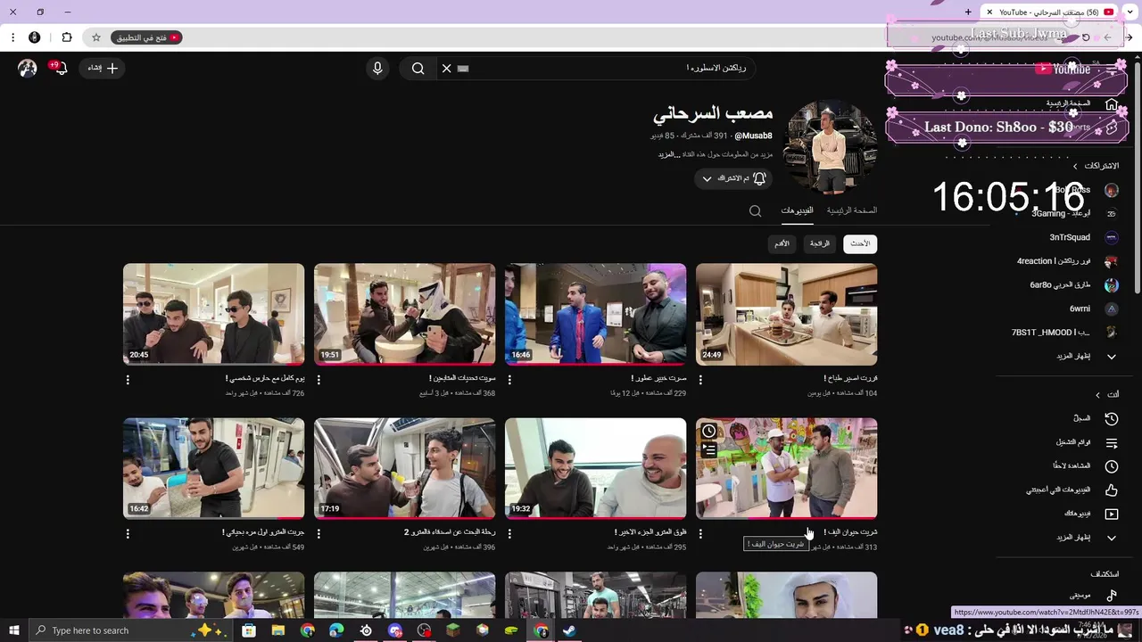The width and height of the screenshot is (1142, 642).
Task: Open options menu for 726K views video
Action: click(128, 380)
